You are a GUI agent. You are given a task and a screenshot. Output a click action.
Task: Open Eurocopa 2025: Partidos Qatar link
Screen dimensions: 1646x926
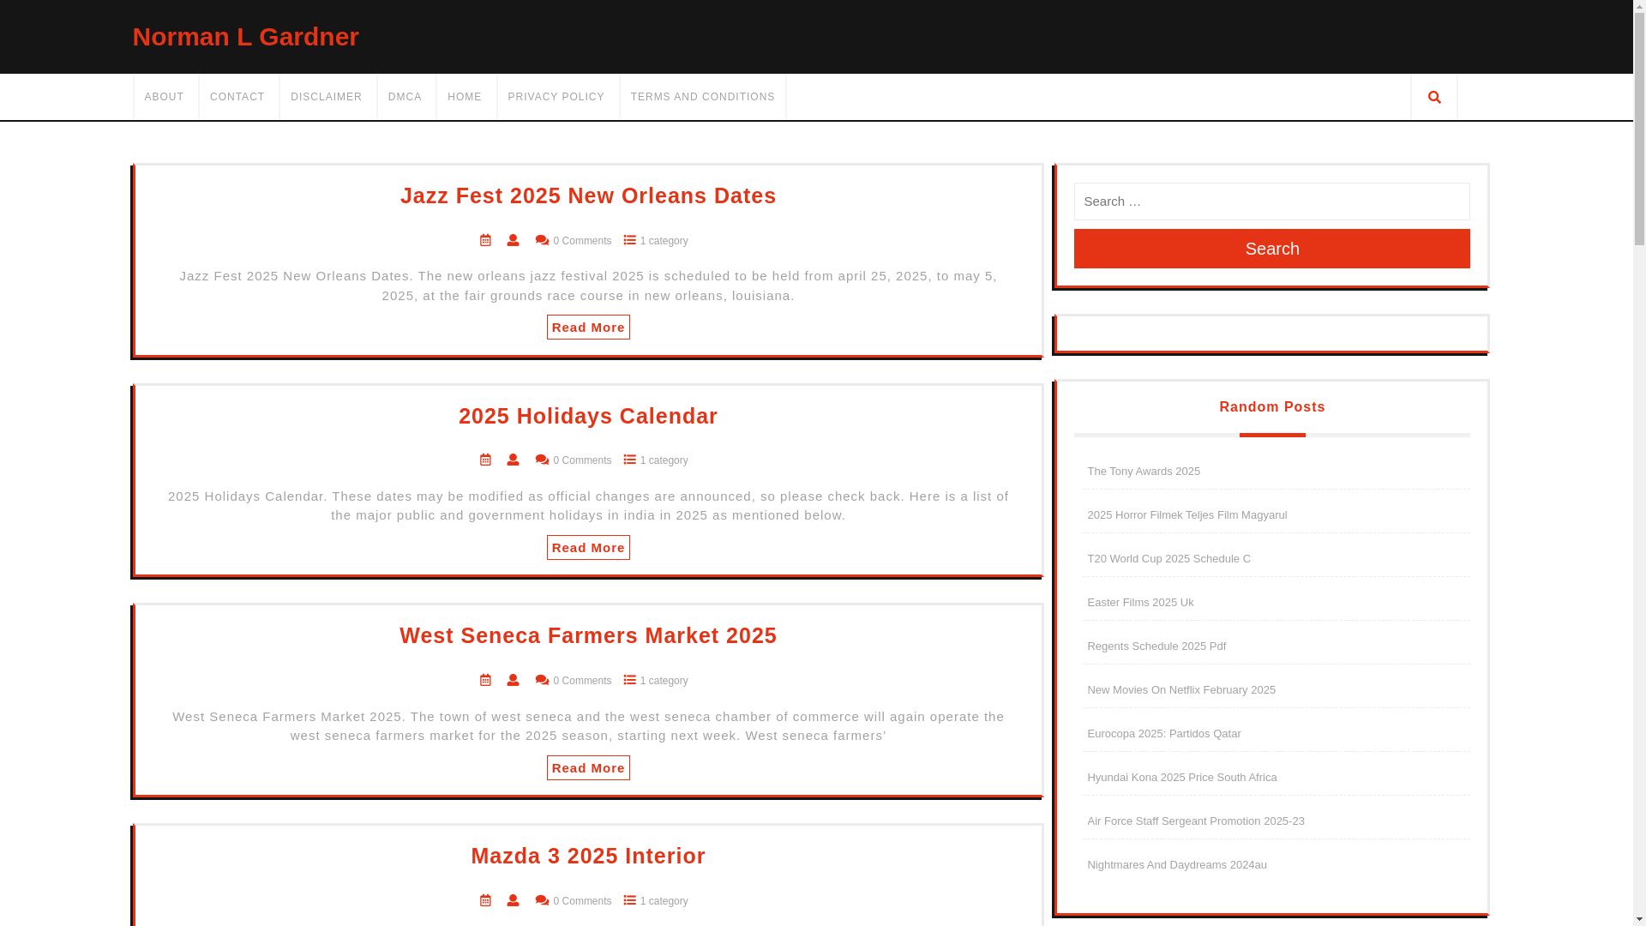1164,734
